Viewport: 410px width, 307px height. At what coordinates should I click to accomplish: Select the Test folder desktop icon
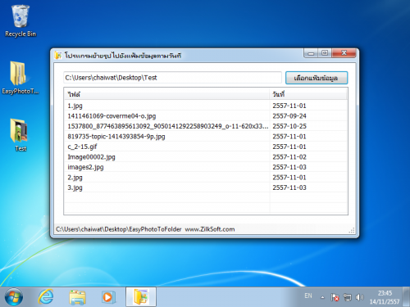click(20, 135)
